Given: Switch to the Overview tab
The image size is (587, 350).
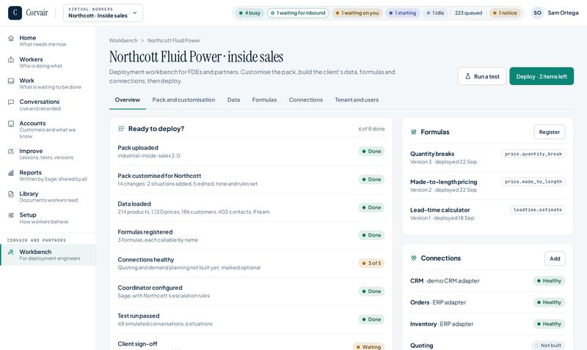Looking at the screenshot, I should 127,100.
